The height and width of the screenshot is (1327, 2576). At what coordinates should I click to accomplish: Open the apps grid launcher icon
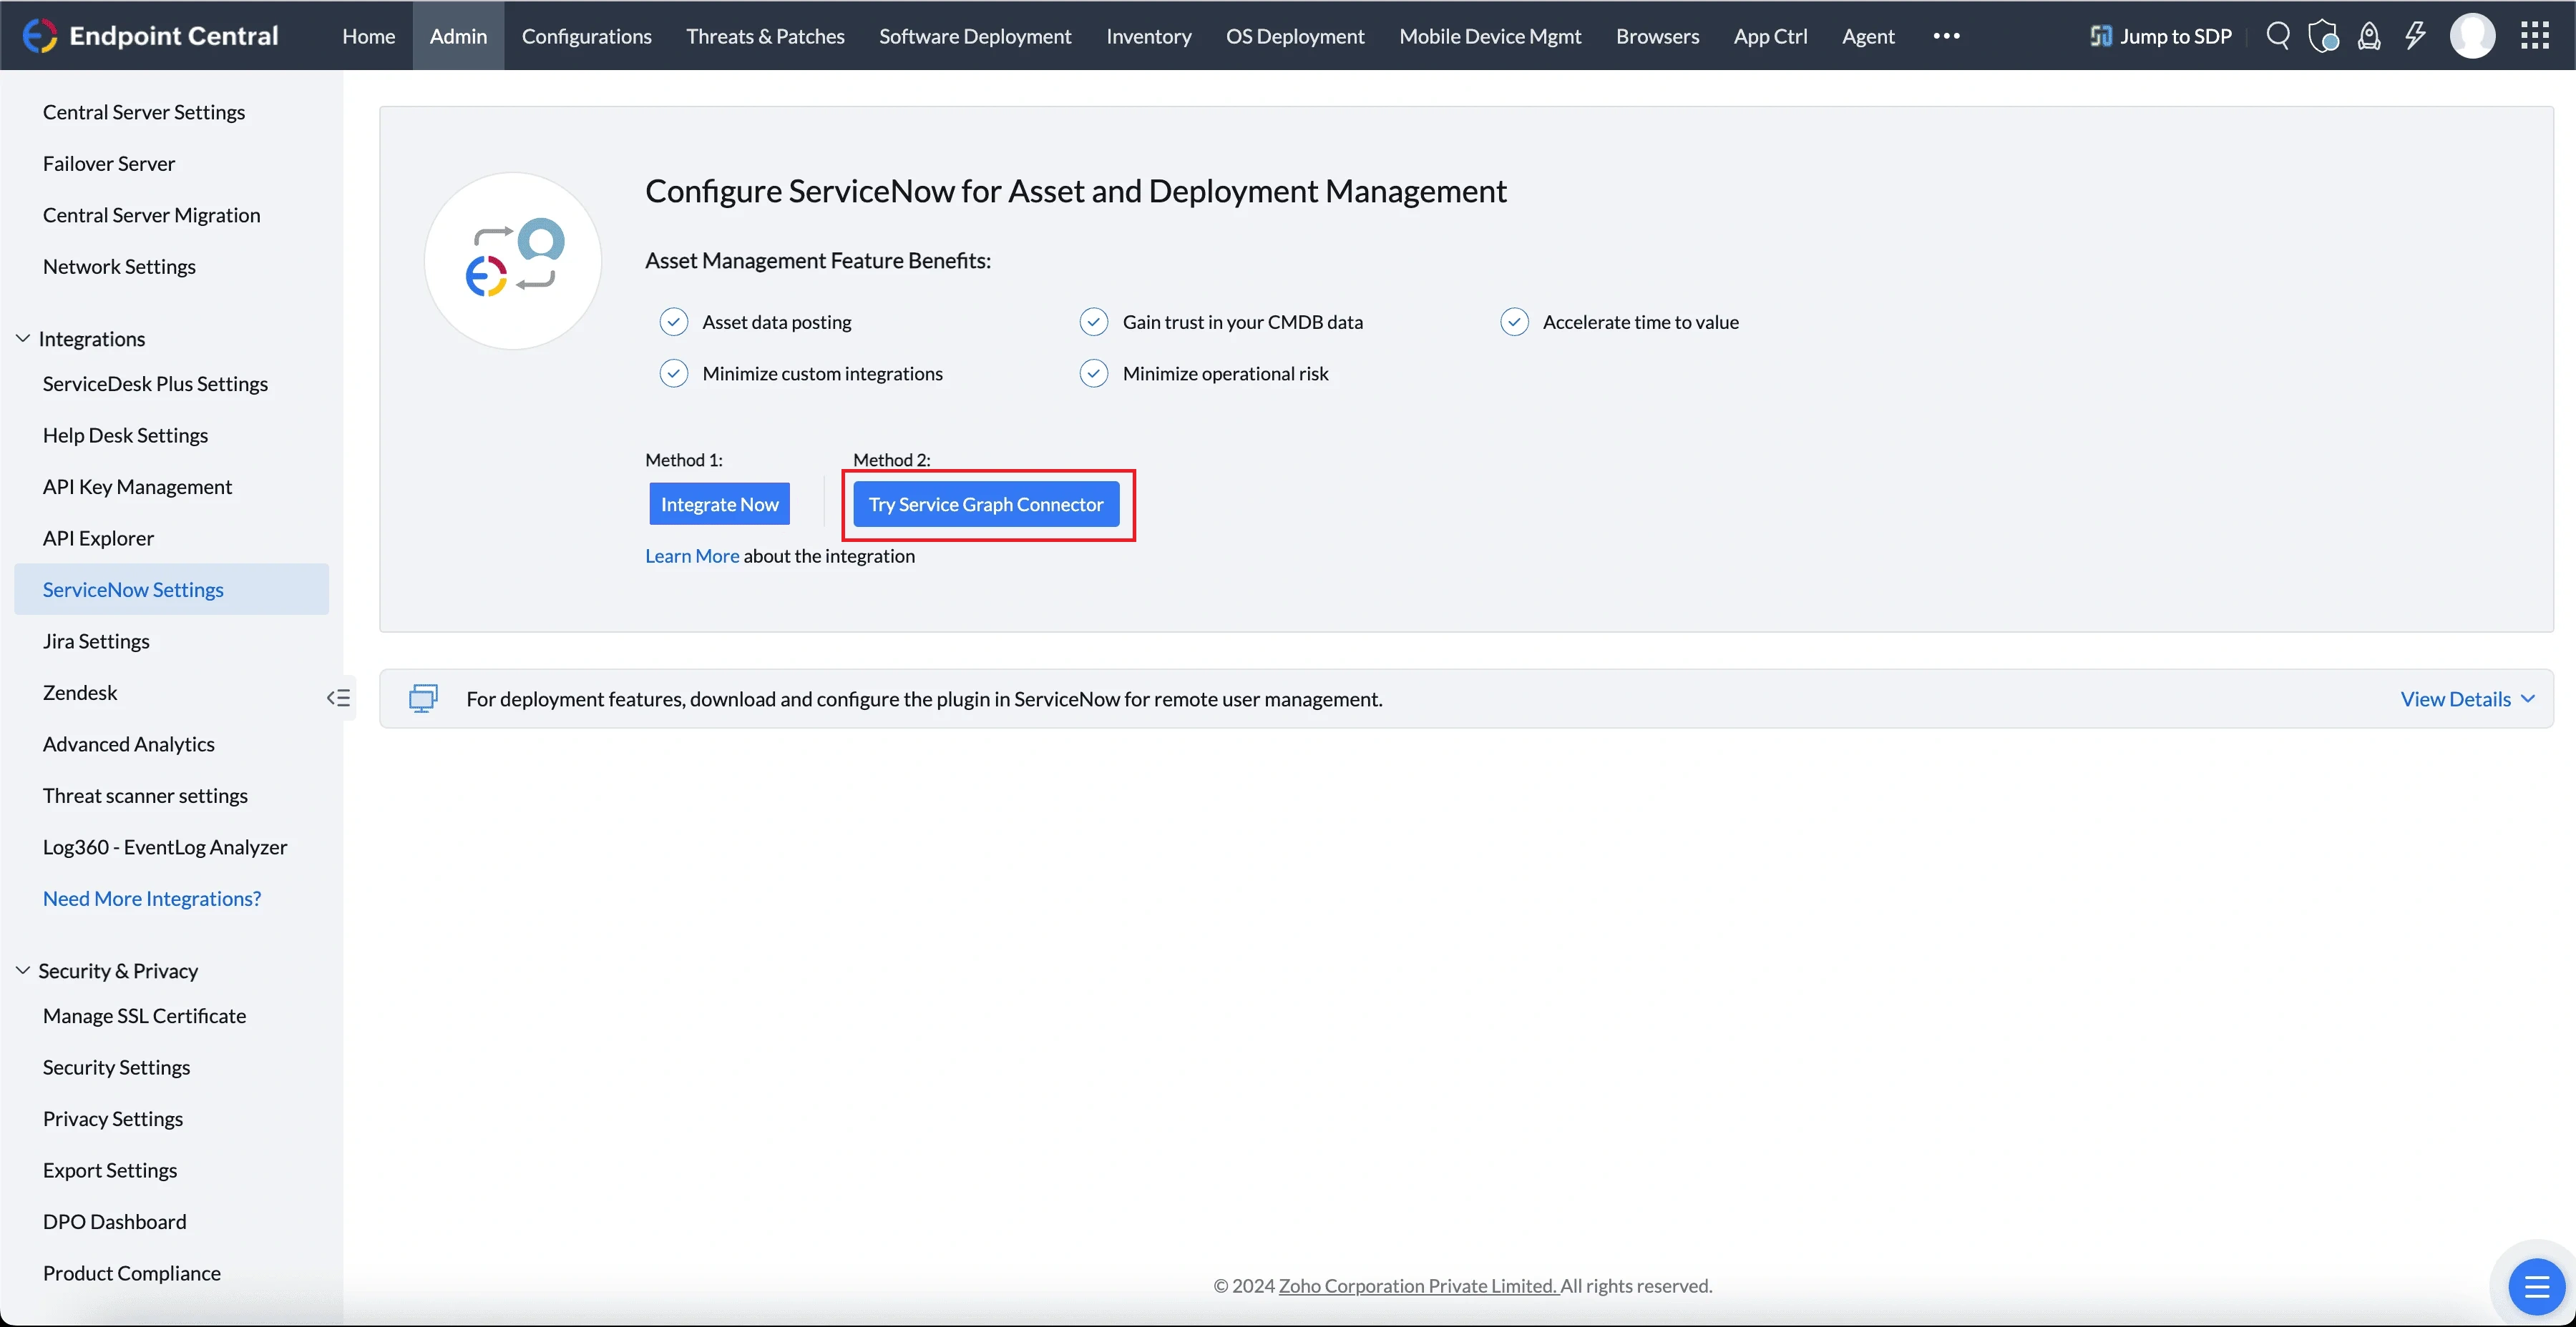click(2535, 36)
